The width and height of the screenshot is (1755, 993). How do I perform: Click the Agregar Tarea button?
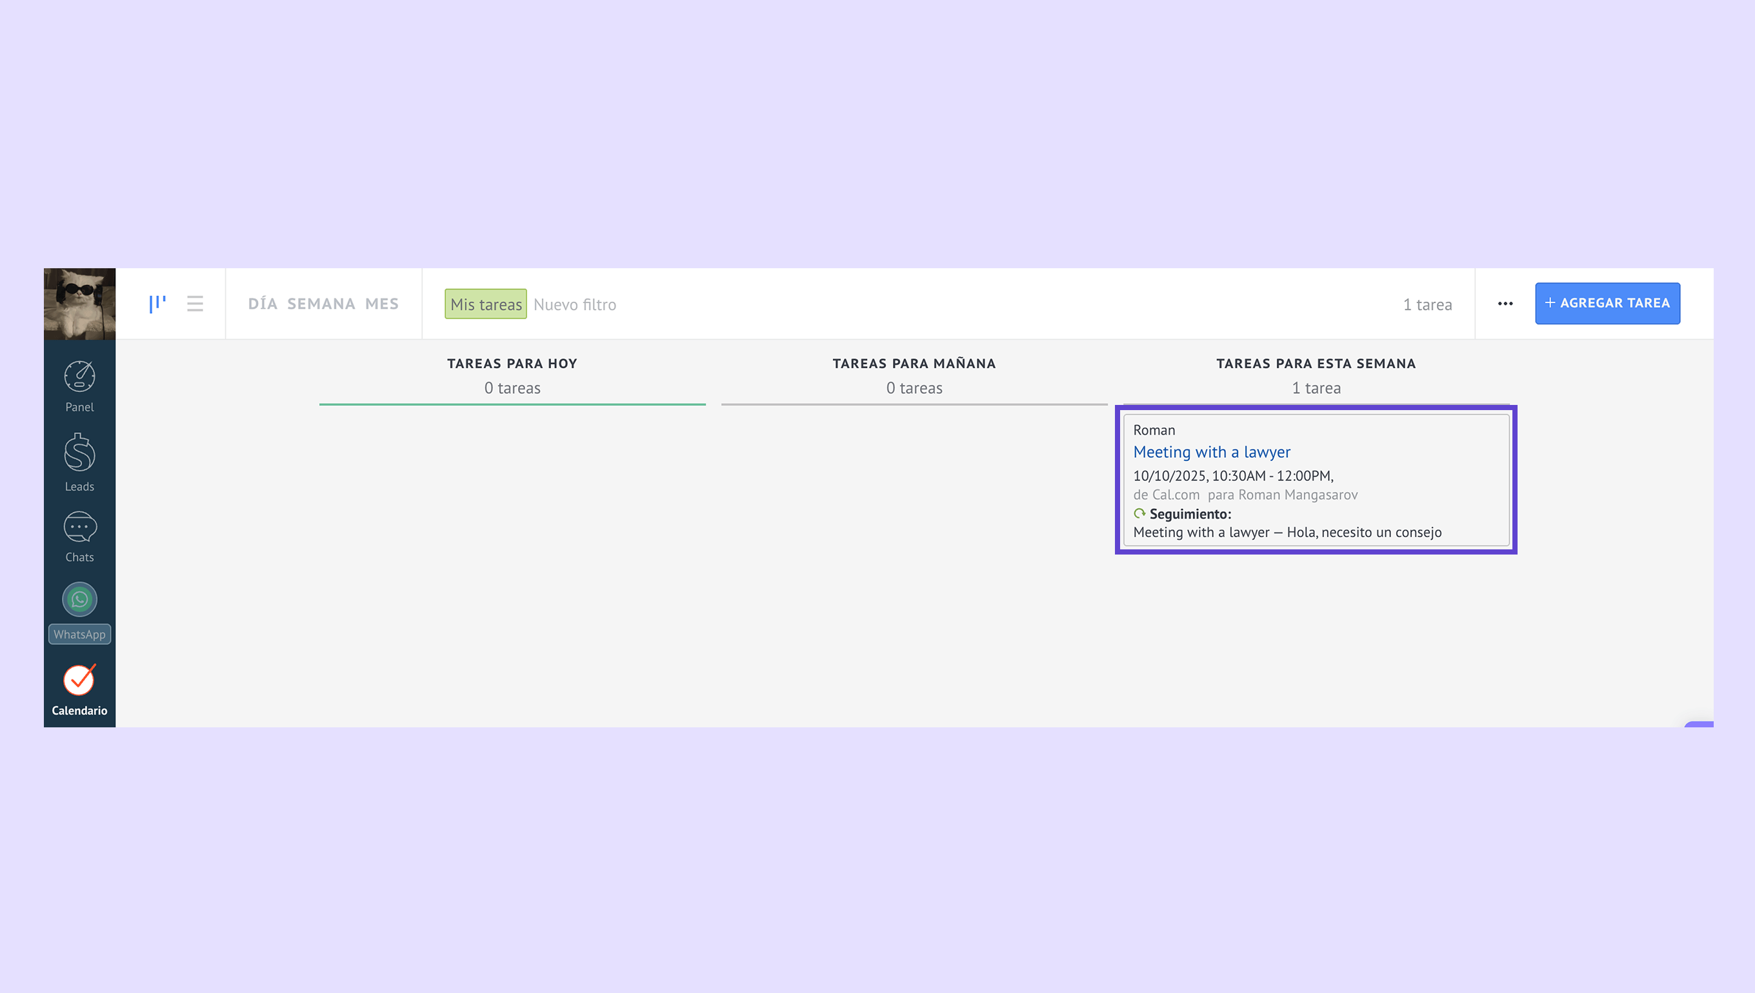coord(1607,304)
